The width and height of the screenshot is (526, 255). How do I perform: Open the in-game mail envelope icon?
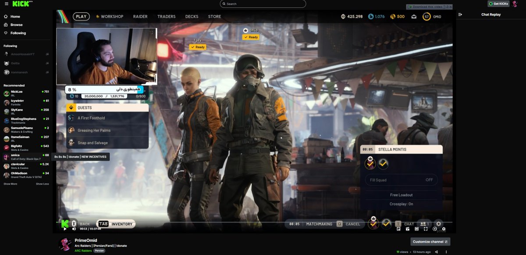pos(414,17)
